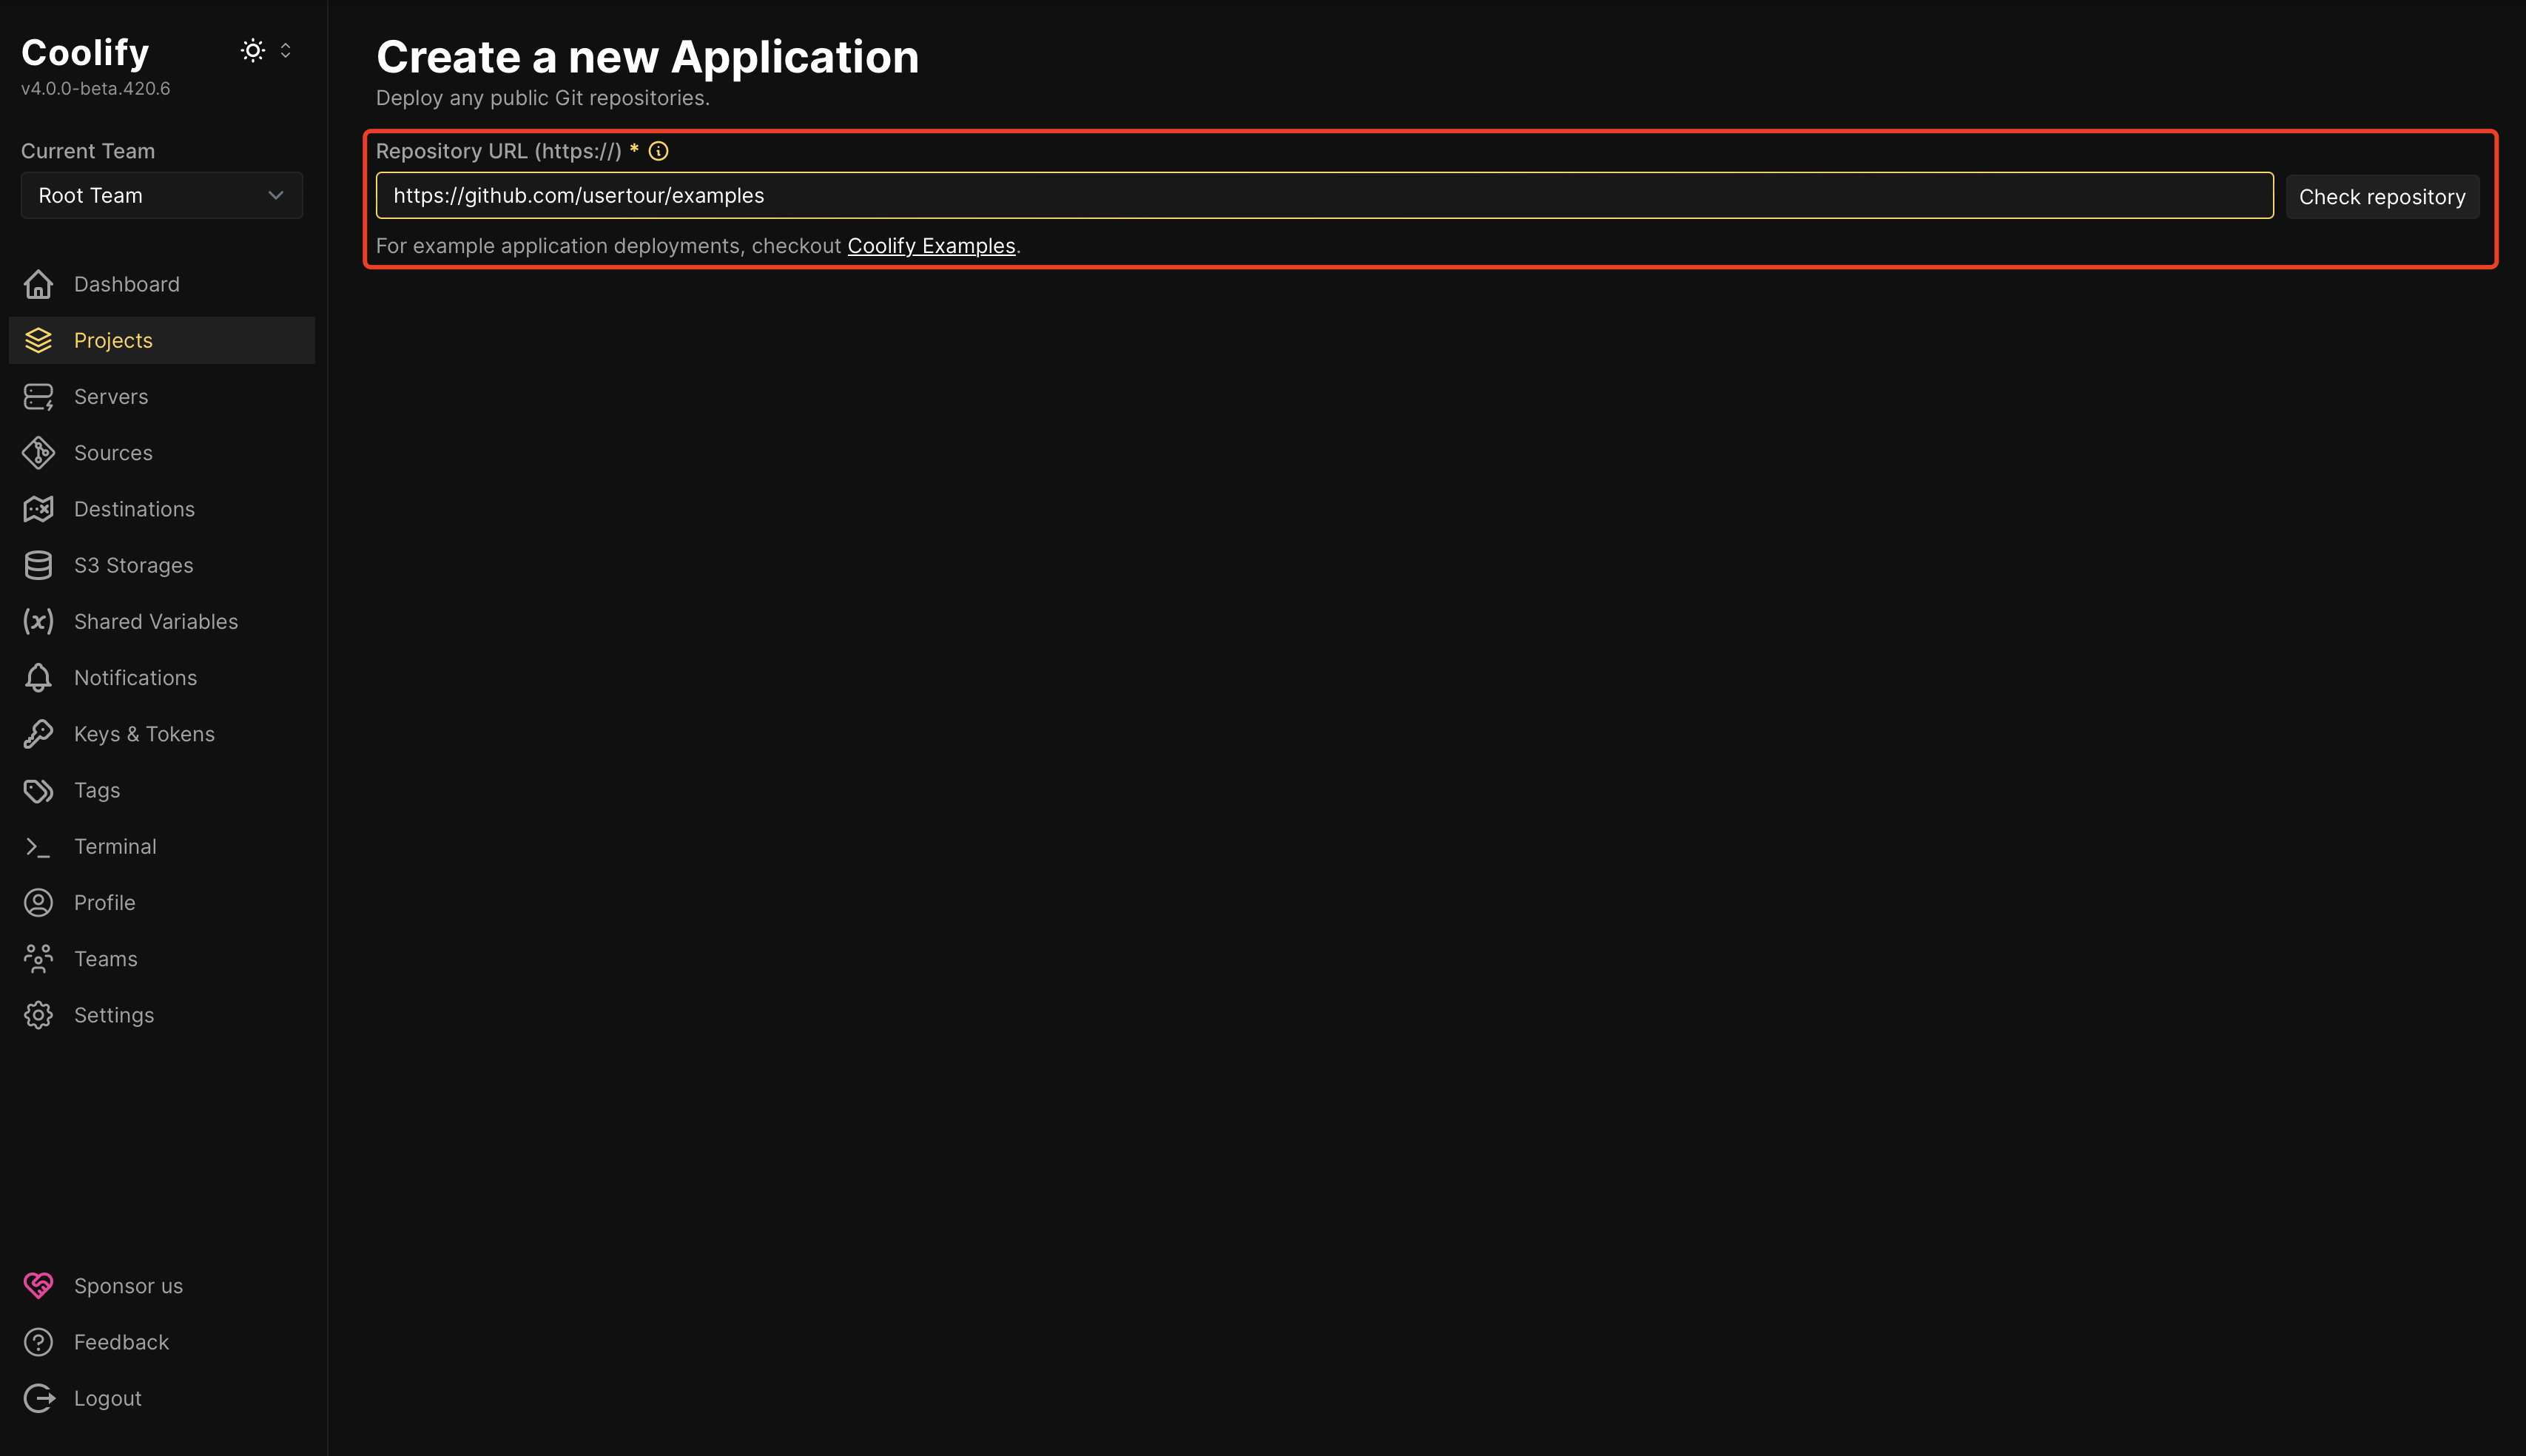Click the Shared Variables (x) icon

pyautogui.click(x=38, y=622)
